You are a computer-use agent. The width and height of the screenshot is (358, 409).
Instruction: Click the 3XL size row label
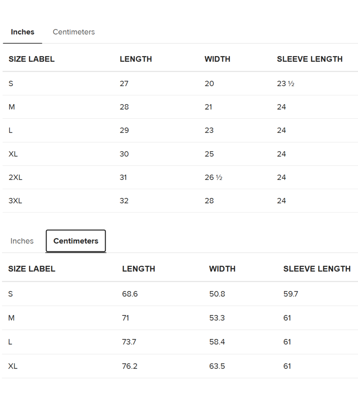(x=15, y=201)
